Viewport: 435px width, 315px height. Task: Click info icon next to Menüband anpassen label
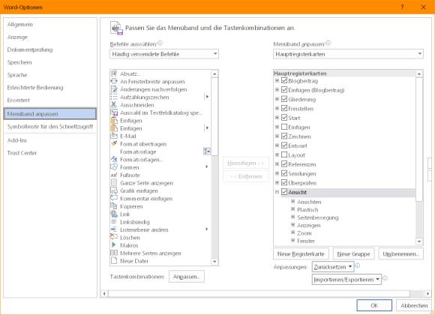point(328,43)
